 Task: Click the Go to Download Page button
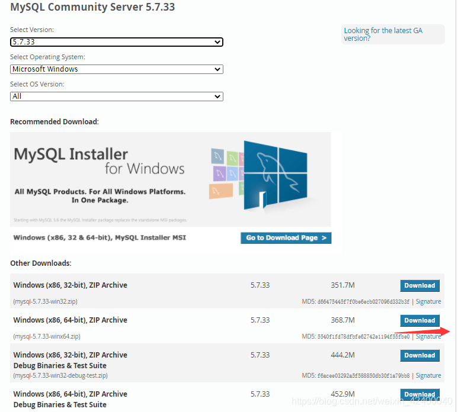point(286,238)
